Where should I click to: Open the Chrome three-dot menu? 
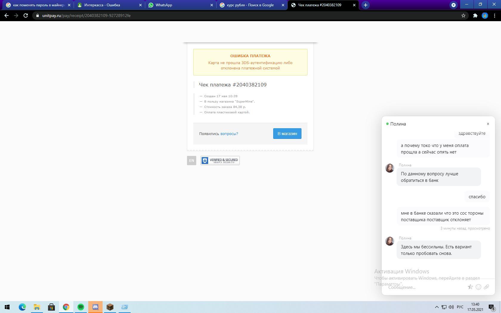coord(495,16)
